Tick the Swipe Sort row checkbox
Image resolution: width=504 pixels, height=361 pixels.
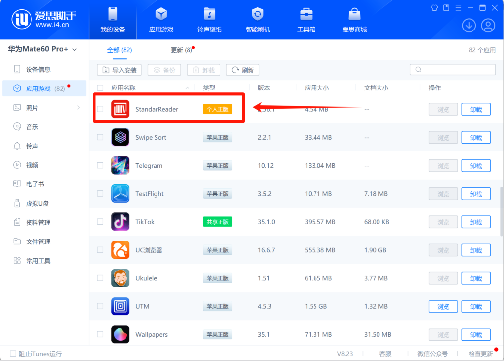point(100,137)
